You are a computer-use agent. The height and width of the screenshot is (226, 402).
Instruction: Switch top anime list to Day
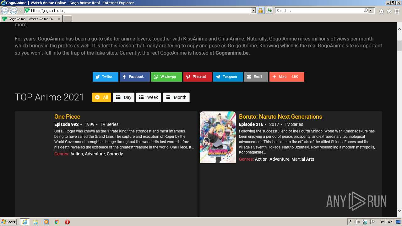click(x=124, y=97)
